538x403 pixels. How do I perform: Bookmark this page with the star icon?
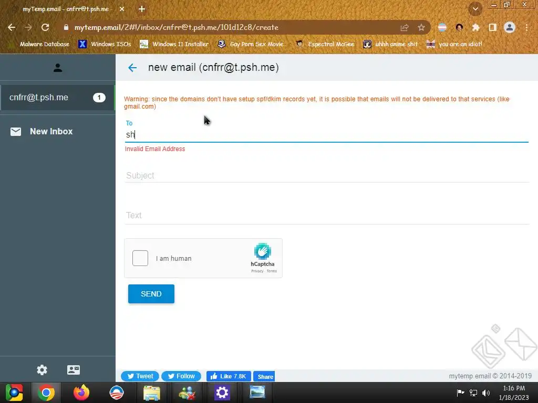421,27
